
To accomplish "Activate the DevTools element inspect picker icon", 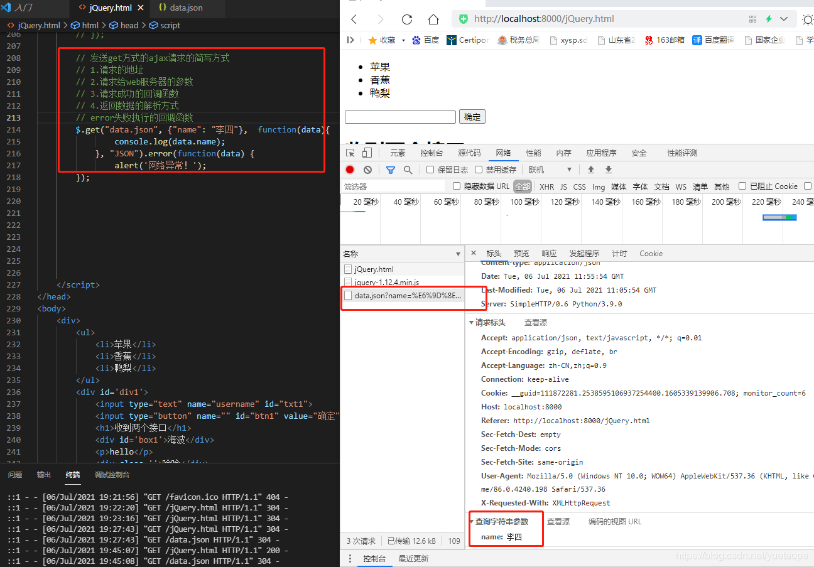I will click(x=350, y=153).
